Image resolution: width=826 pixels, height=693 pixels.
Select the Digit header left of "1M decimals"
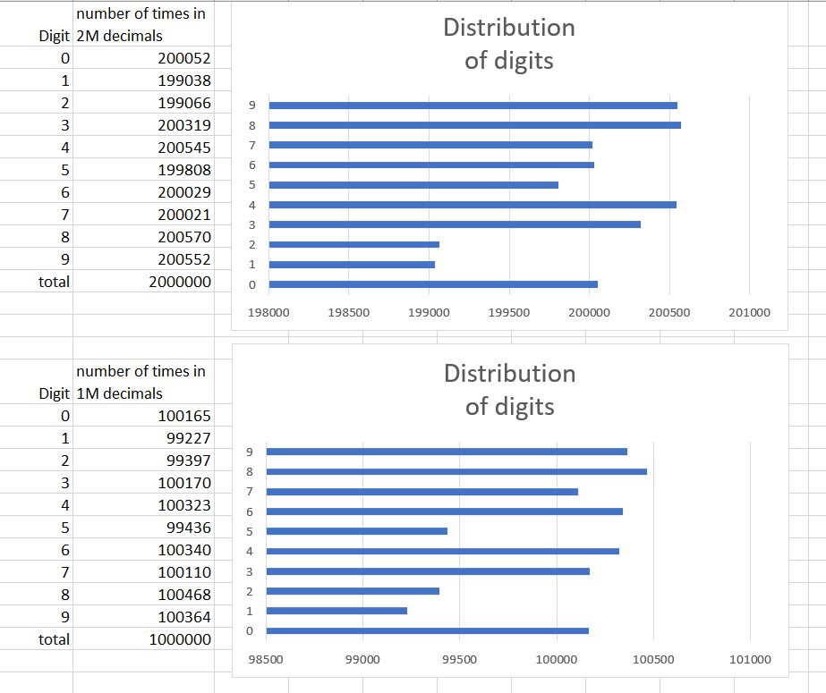37,382
